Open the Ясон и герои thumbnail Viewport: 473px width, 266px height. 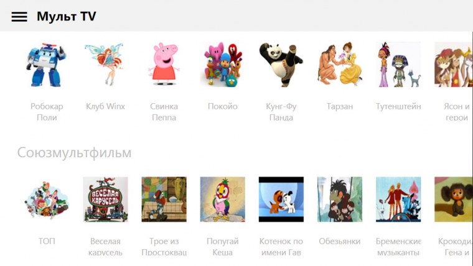click(x=453, y=64)
